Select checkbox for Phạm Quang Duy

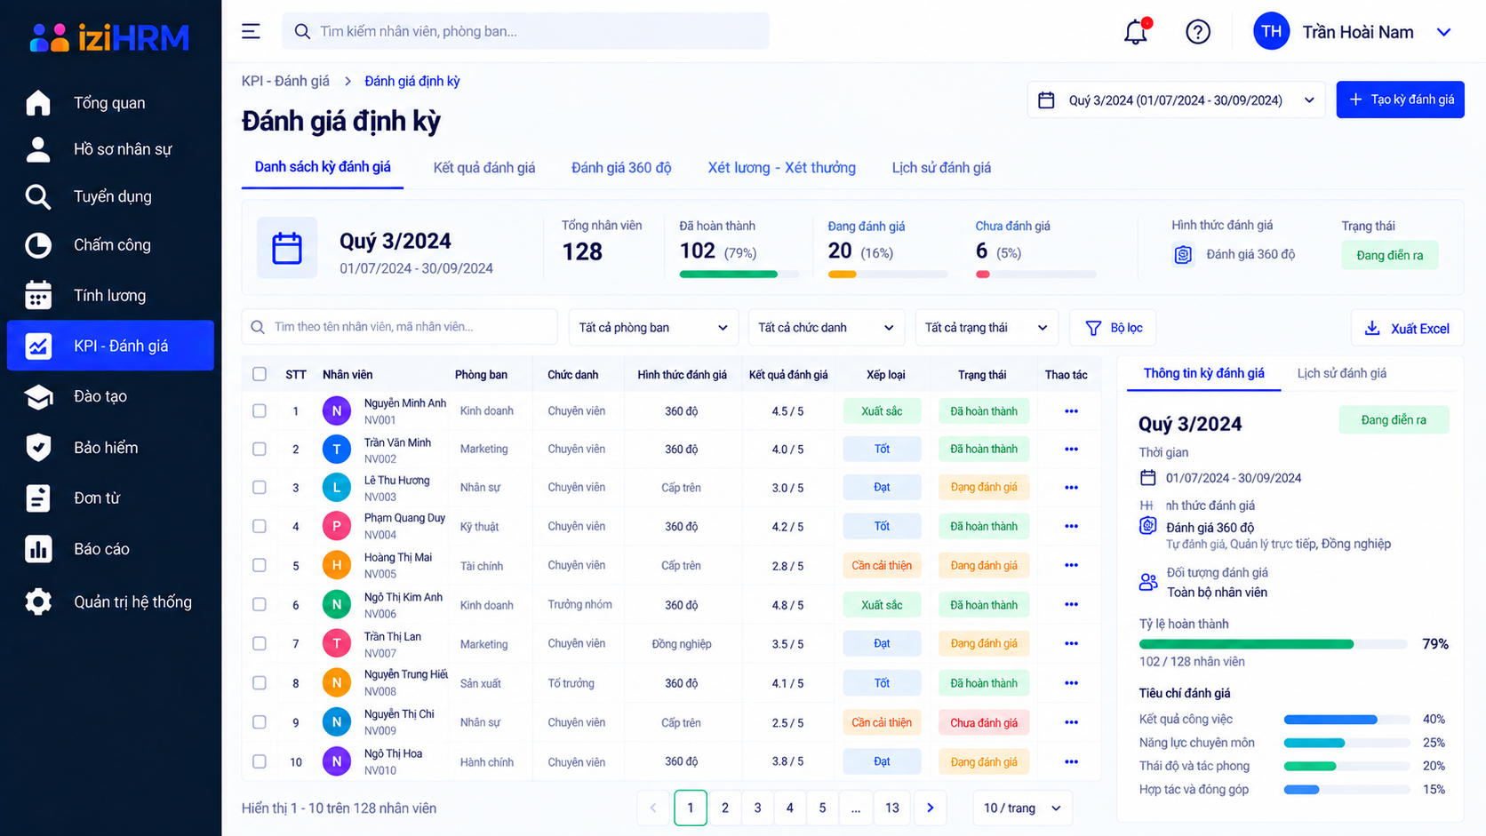pyautogui.click(x=260, y=526)
